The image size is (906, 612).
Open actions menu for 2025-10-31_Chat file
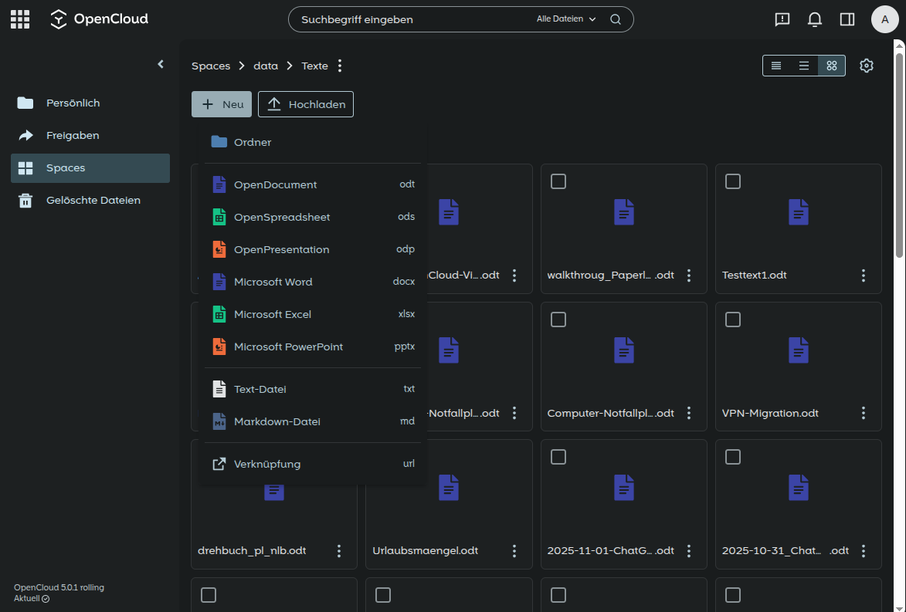[864, 551]
